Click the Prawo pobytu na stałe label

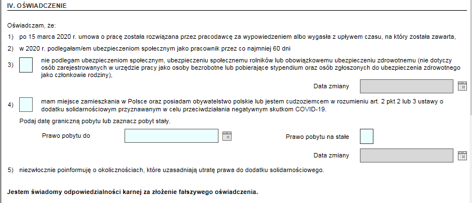point(317,137)
